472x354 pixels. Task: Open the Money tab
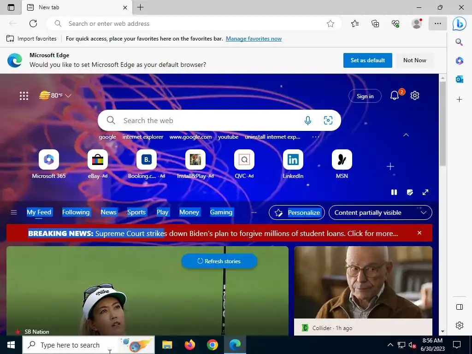tap(189, 212)
